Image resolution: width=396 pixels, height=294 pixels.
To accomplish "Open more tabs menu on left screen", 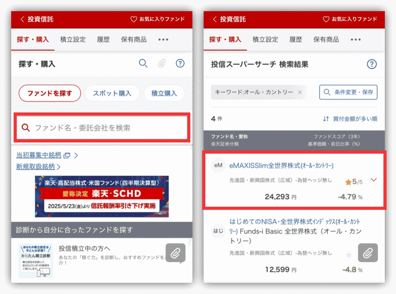I will coord(163,40).
